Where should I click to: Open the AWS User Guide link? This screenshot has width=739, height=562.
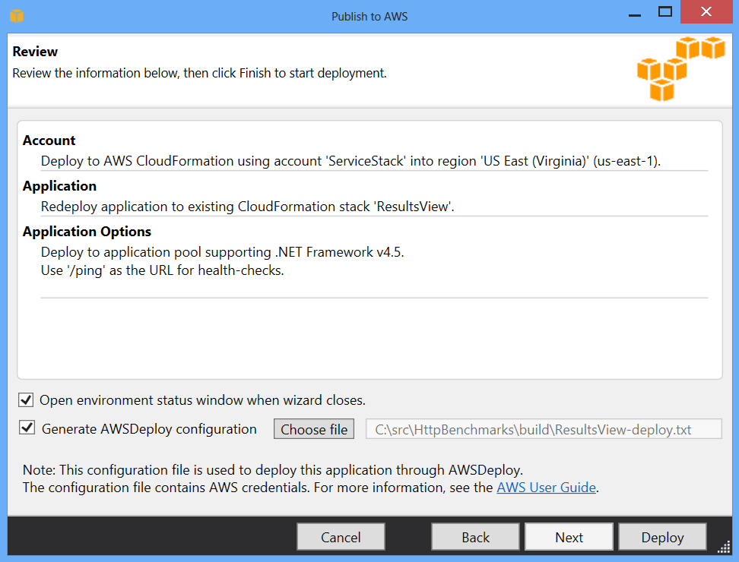pos(546,487)
